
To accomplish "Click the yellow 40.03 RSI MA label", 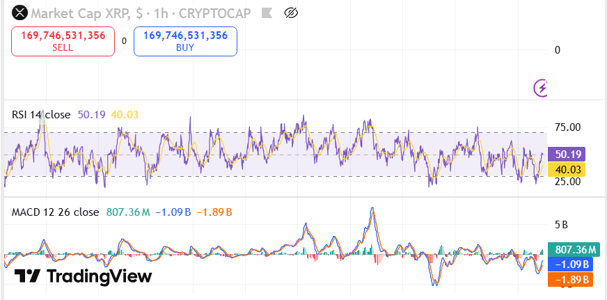I will click(x=567, y=170).
